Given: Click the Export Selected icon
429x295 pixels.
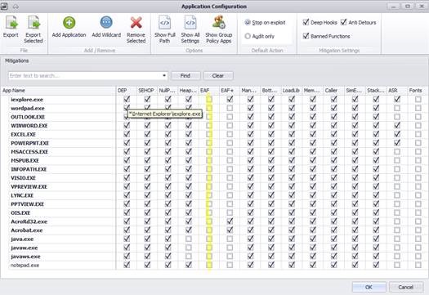Looking at the screenshot, I should pyautogui.click(x=34, y=23).
